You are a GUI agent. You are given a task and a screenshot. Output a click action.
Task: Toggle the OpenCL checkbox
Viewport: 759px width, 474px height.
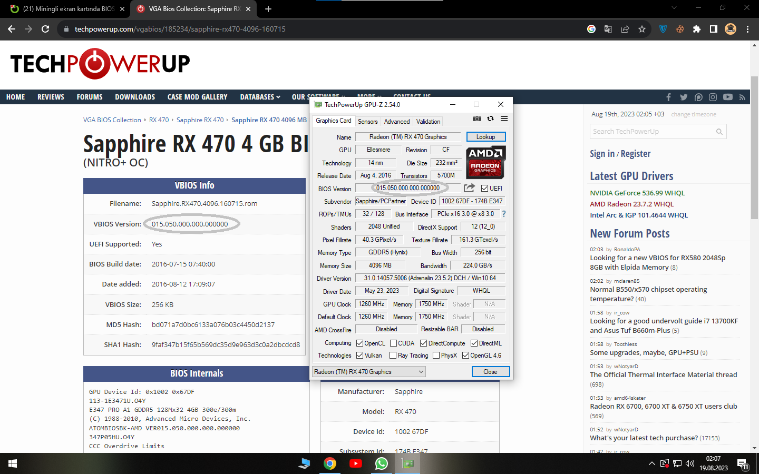[359, 343]
